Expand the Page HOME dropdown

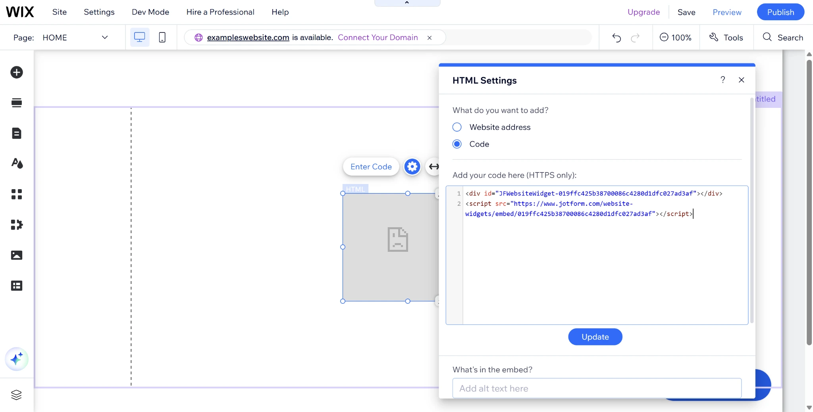[75, 37]
